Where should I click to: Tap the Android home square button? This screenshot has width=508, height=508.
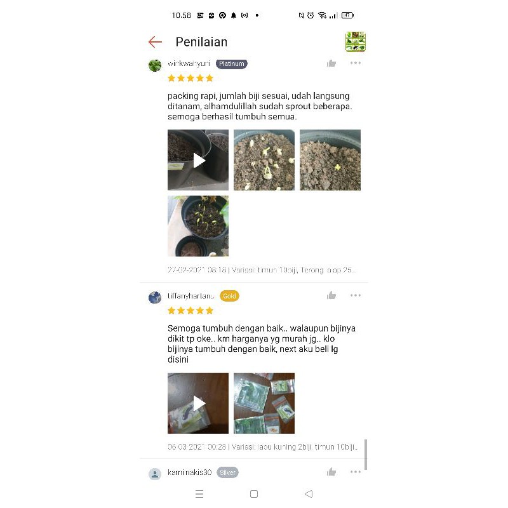254,494
